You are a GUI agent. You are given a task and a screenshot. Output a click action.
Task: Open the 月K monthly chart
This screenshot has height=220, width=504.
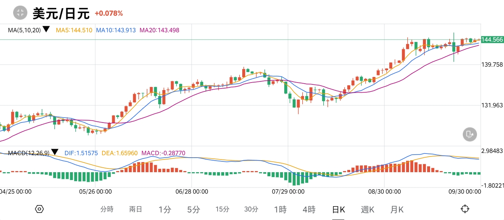click(x=397, y=210)
